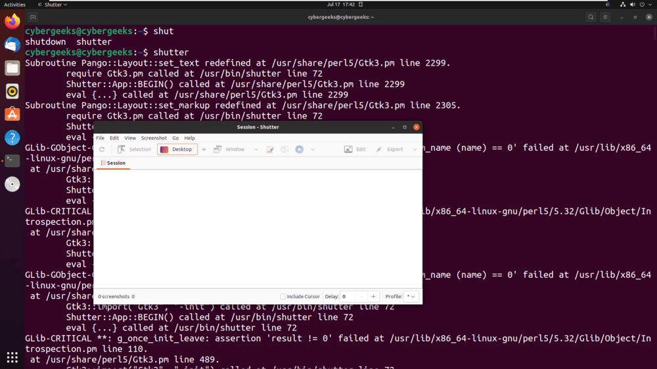The width and height of the screenshot is (657, 369).
Task: Click the Edit button in the Shutter toolbar
Action: click(x=355, y=149)
